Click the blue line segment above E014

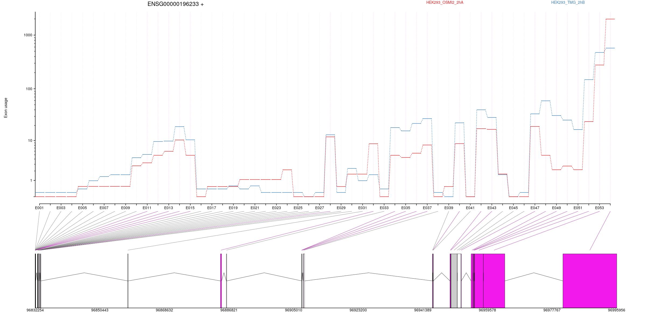tap(179, 127)
